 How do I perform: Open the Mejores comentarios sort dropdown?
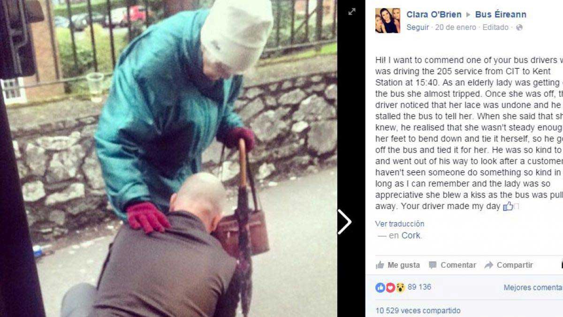point(533,287)
